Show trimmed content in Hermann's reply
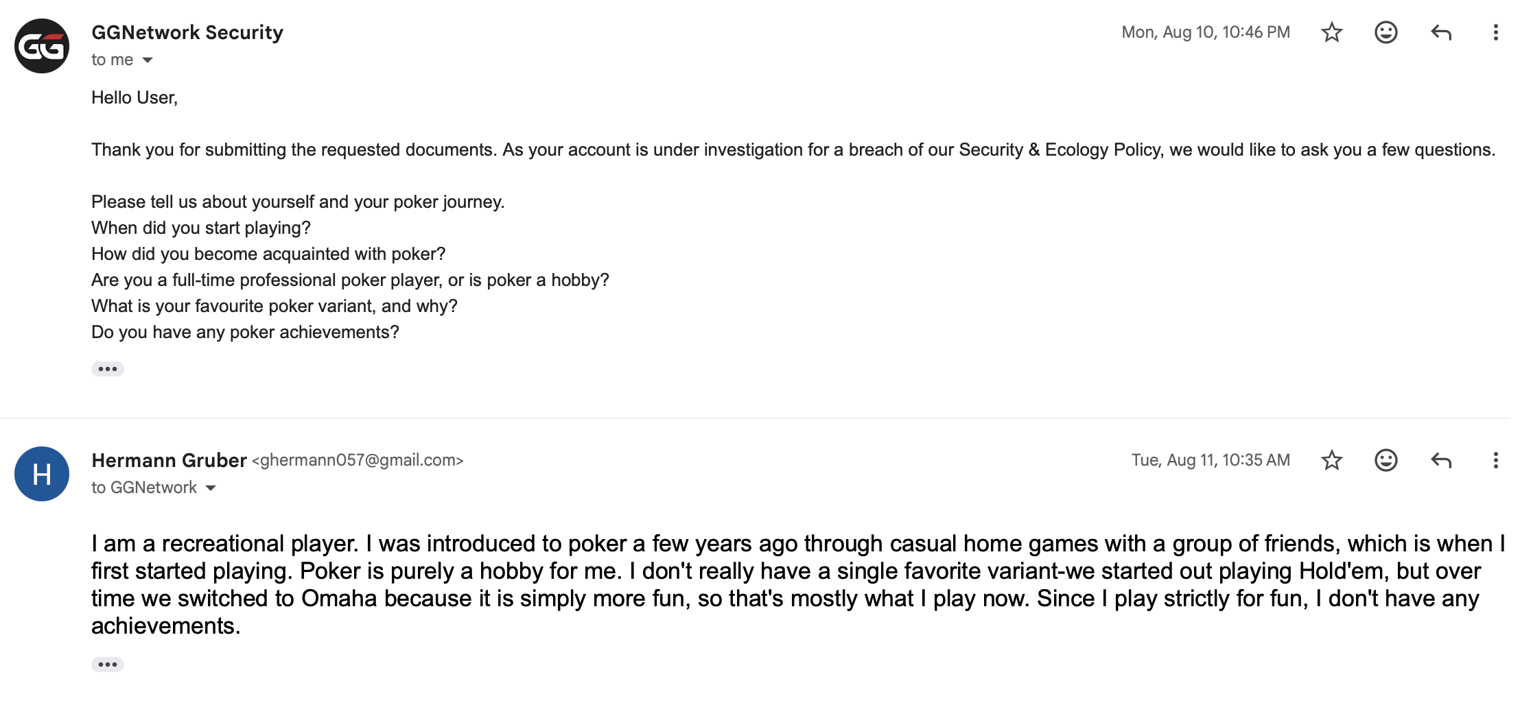Image resolution: width=1520 pixels, height=705 pixels. point(108,665)
